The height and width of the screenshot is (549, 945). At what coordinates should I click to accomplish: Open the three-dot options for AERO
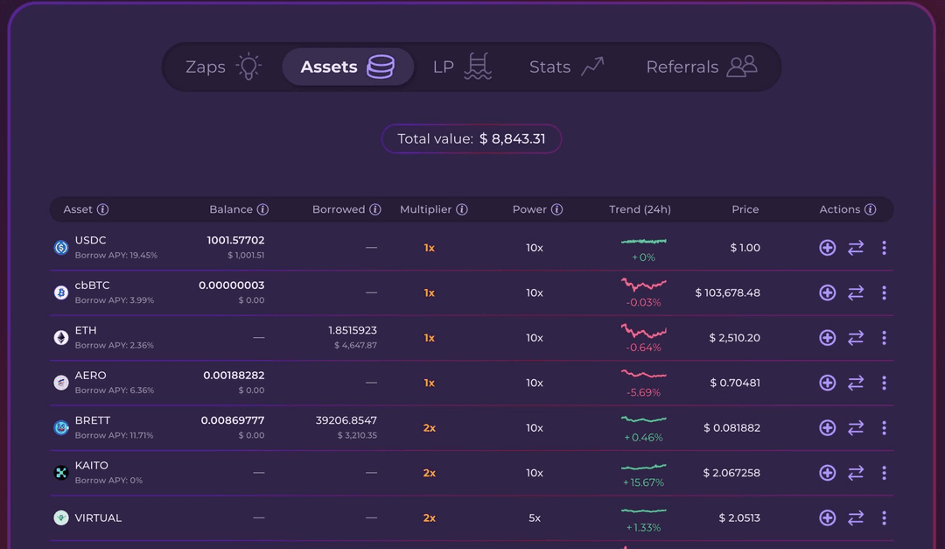(885, 383)
